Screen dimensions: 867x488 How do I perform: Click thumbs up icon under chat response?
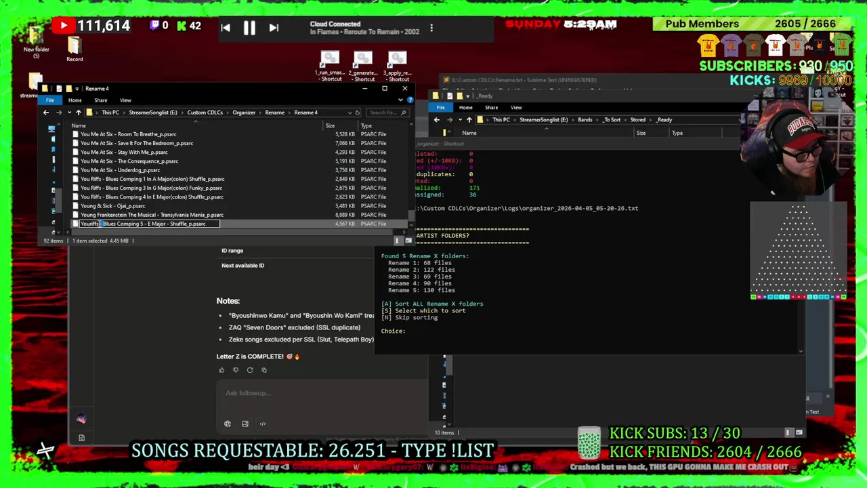point(221,370)
